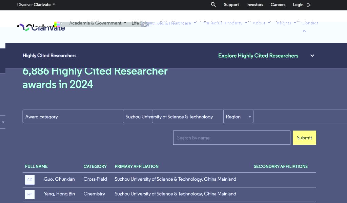
Task: Click the CATEGORY column header
Action: 95,166
